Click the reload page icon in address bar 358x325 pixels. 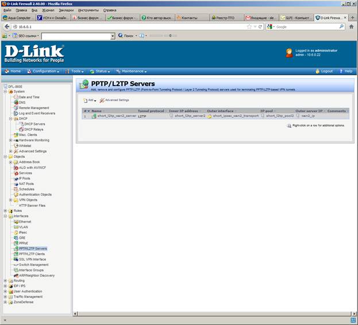pos(260,26)
